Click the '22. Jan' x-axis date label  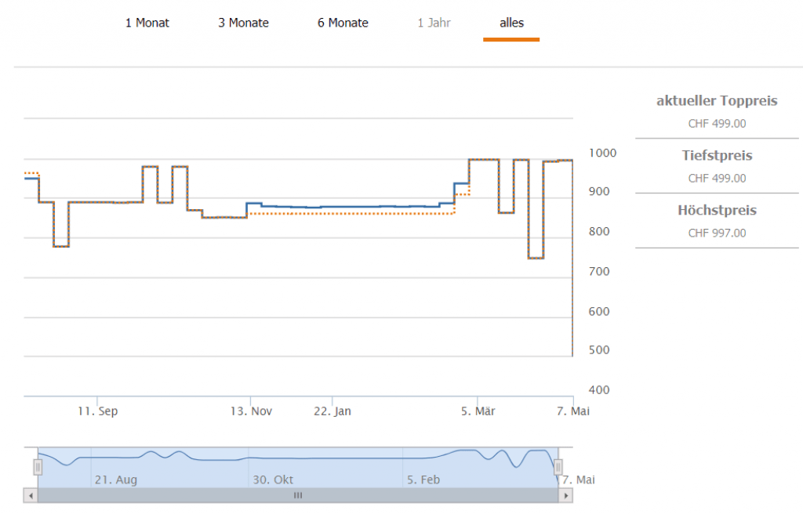pyautogui.click(x=332, y=411)
